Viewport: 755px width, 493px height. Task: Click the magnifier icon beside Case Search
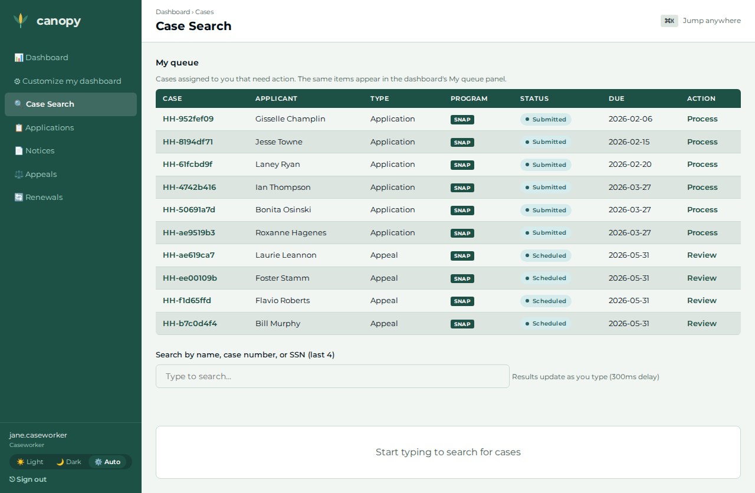click(19, 104)
